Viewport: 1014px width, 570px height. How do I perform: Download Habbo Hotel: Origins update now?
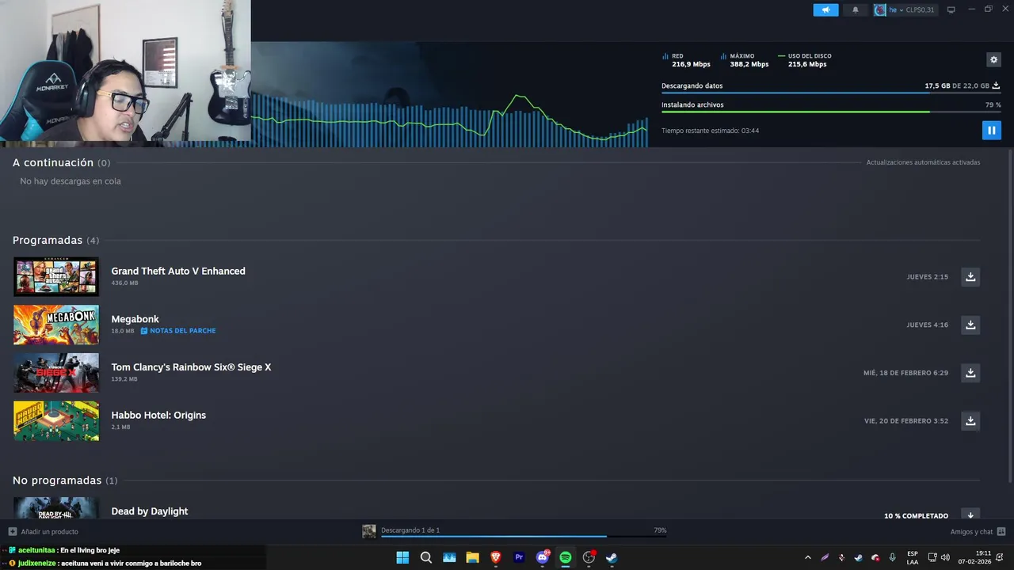(970, 420)
